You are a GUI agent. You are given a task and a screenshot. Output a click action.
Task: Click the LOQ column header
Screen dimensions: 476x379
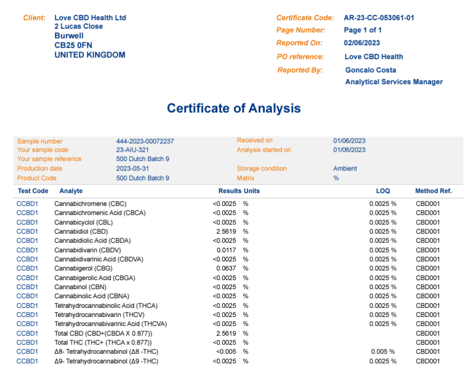pyautogui.click(x=383, y=191)
